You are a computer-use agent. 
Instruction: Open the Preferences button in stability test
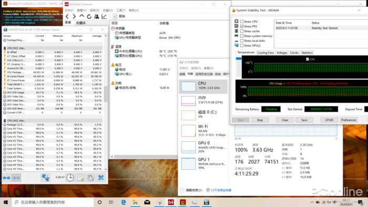(x=349, y=120)
